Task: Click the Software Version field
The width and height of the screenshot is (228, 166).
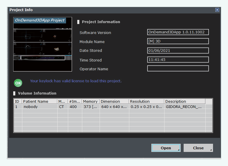Action: point(178,32)
